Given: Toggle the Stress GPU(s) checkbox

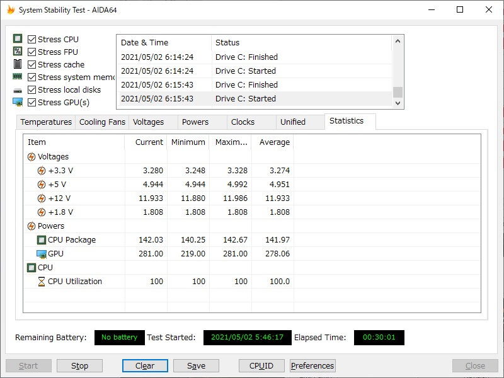Looking at the screenshot, I should [x=32, y=102].
